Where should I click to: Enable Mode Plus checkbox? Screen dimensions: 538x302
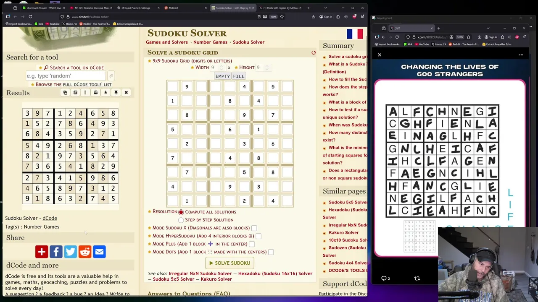point(252,244)
